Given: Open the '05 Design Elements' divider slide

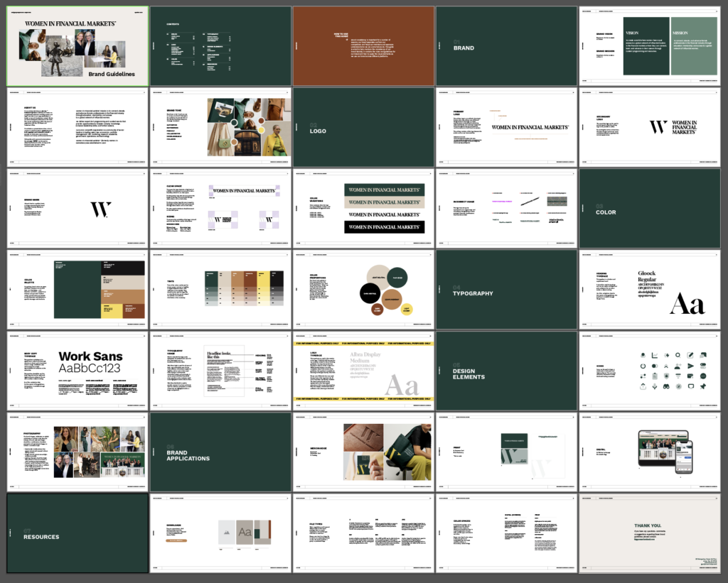Looking at the screenshot, I should (506, 371).
